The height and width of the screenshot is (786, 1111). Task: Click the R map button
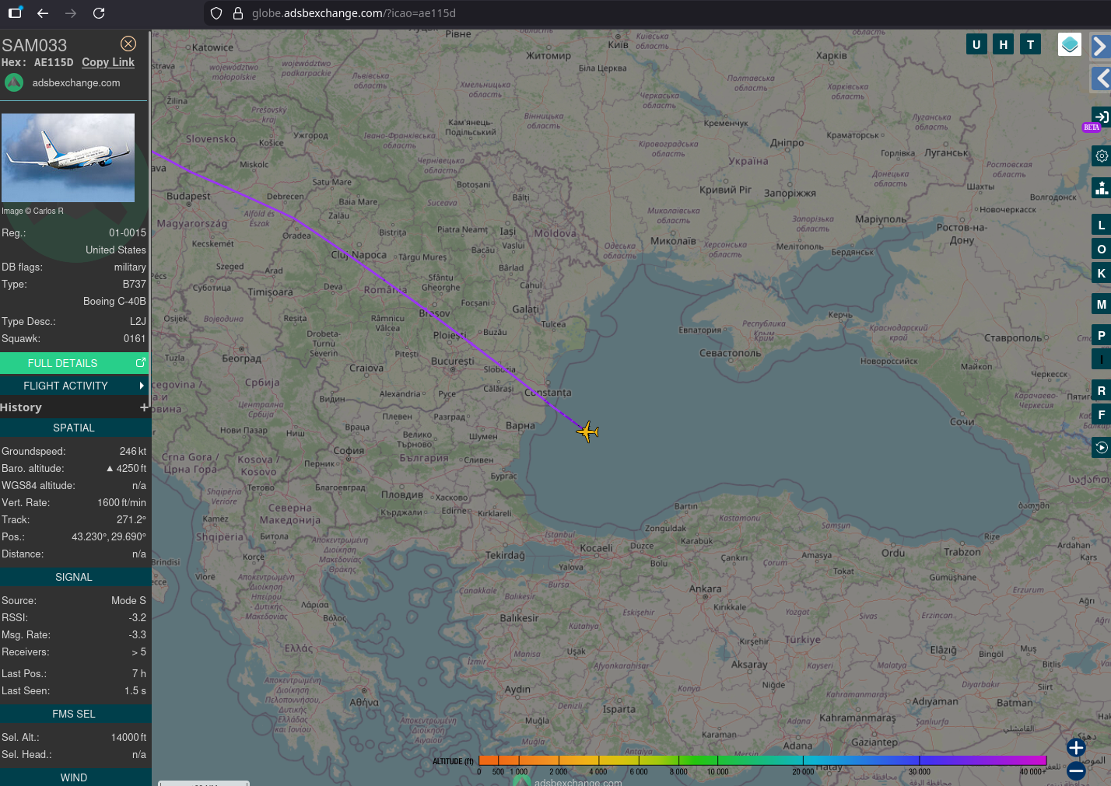click(x=1102, y=391)
